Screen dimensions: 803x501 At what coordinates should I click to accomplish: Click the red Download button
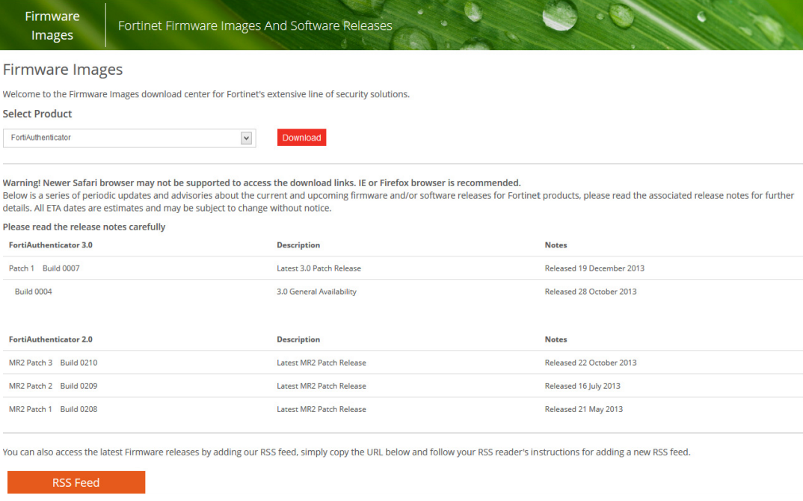pos(301,138)
